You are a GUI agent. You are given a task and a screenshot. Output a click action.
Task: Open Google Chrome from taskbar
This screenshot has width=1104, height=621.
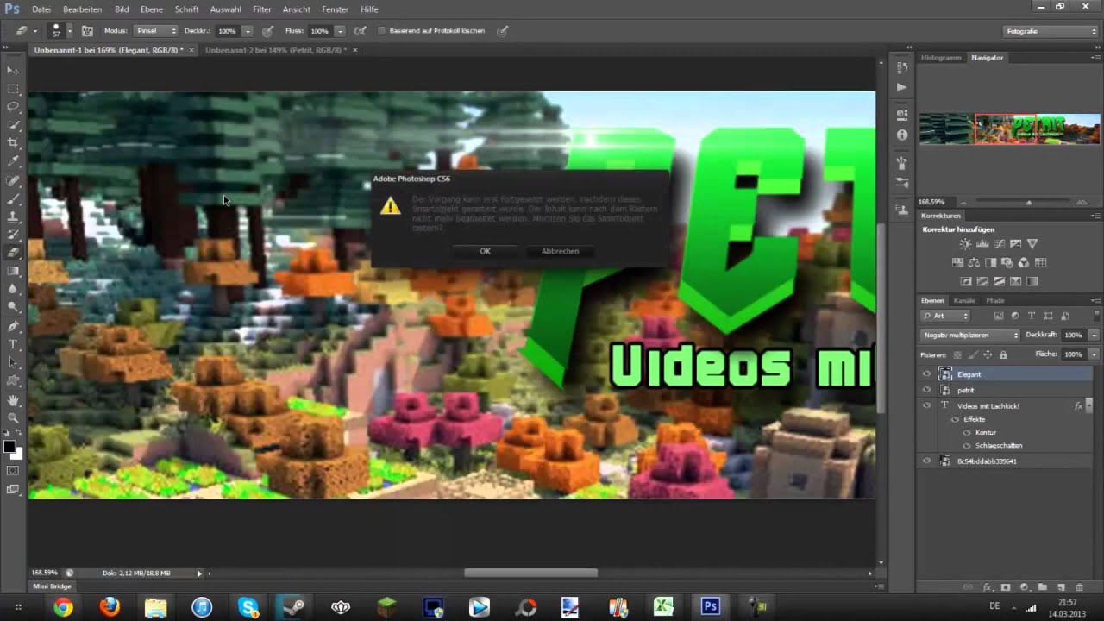(63, 607)
